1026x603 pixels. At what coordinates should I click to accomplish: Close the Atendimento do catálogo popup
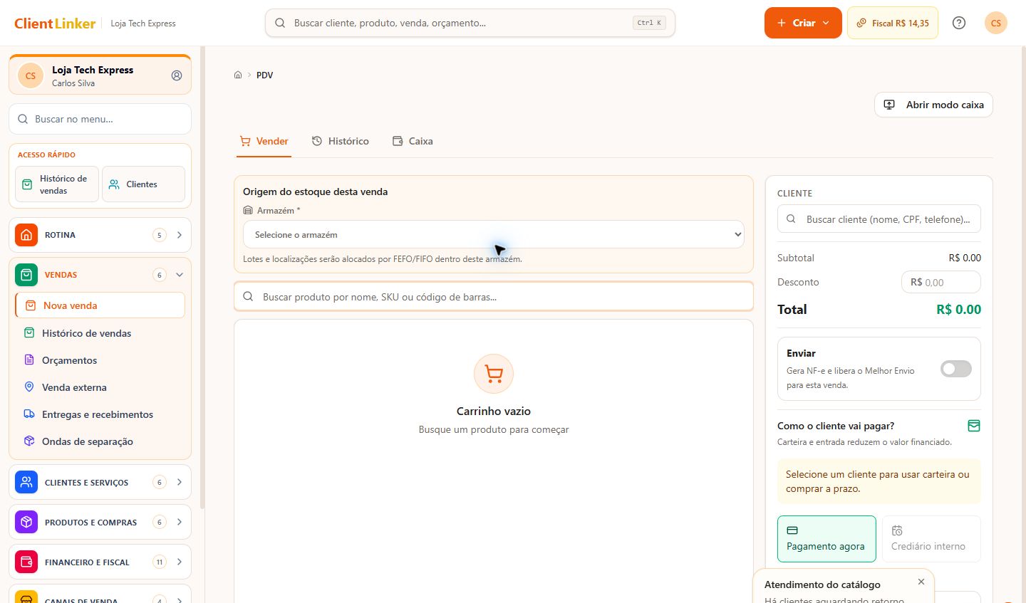point(921,582)
